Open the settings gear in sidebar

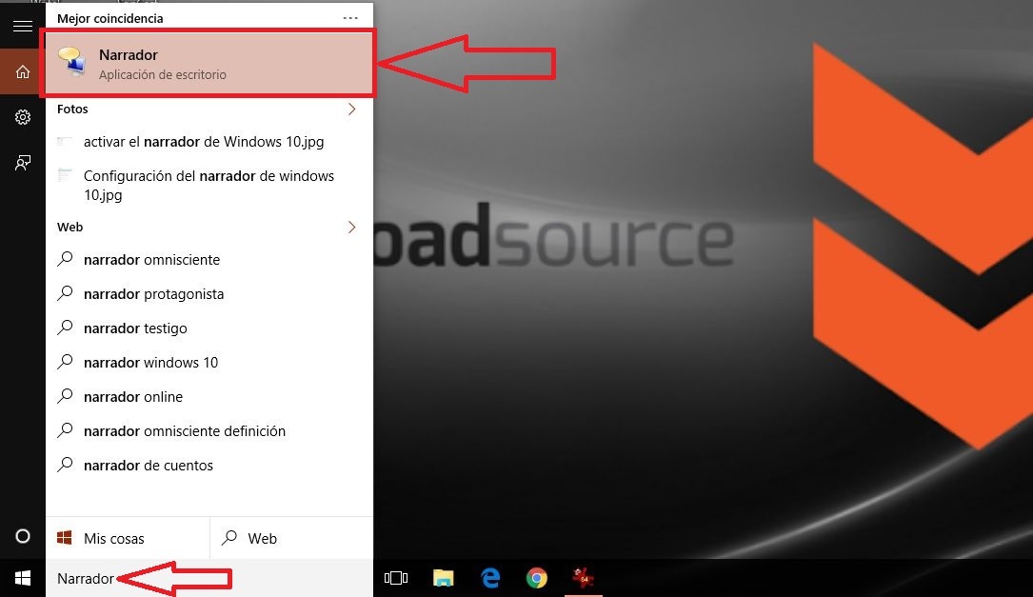coord(23,117)
